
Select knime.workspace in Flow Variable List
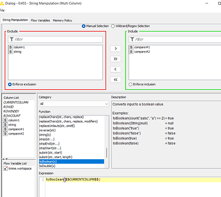20,169
